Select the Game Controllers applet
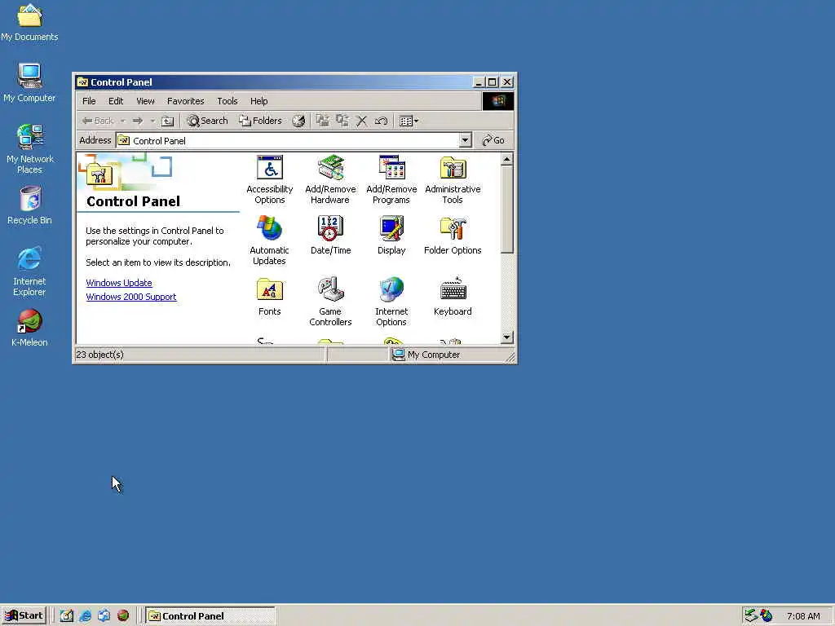 coord(330,301)
